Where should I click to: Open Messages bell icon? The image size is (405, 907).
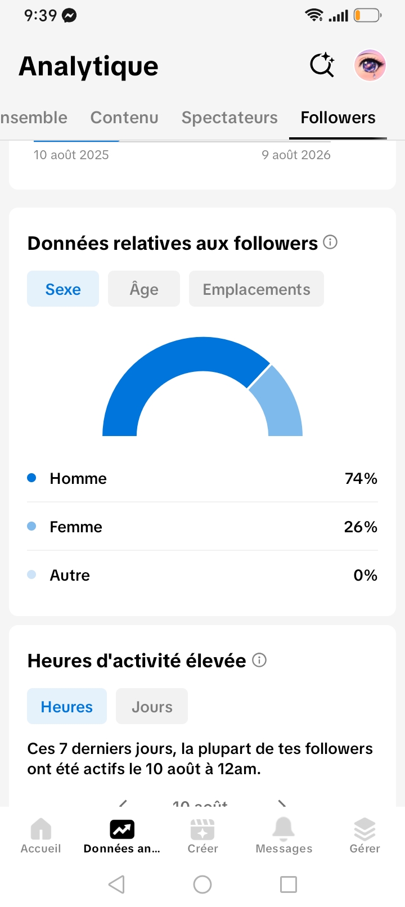click(283, 829)
